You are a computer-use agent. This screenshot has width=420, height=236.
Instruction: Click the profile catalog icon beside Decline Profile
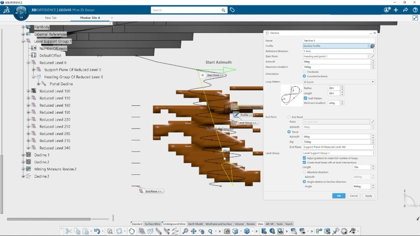373,46
